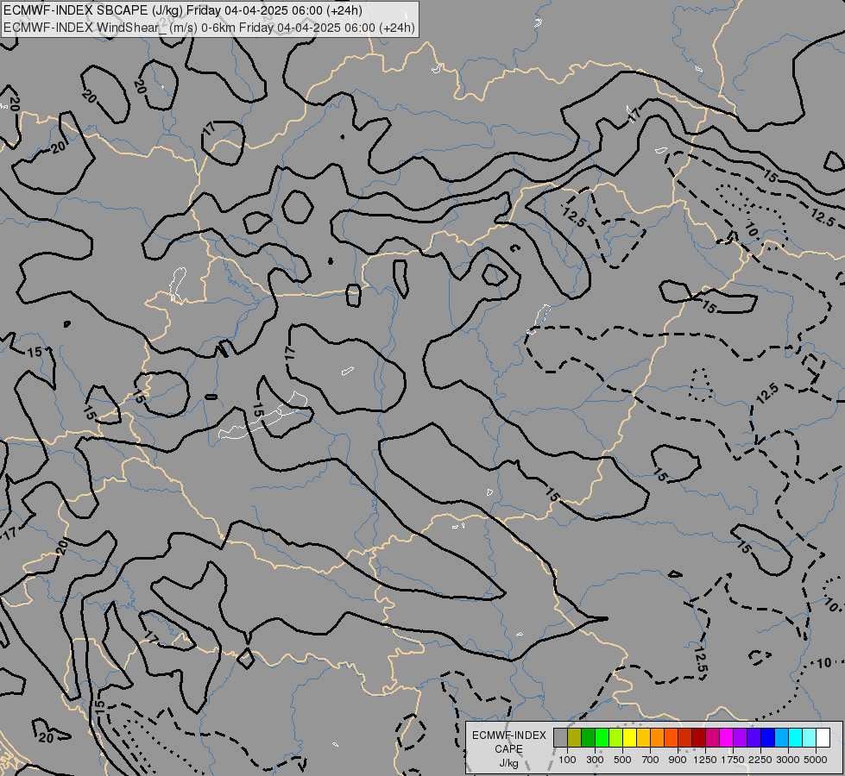Click the orange swatch right of 700
Viewport: 845px width, 776px height.
[x=658, y=737]
